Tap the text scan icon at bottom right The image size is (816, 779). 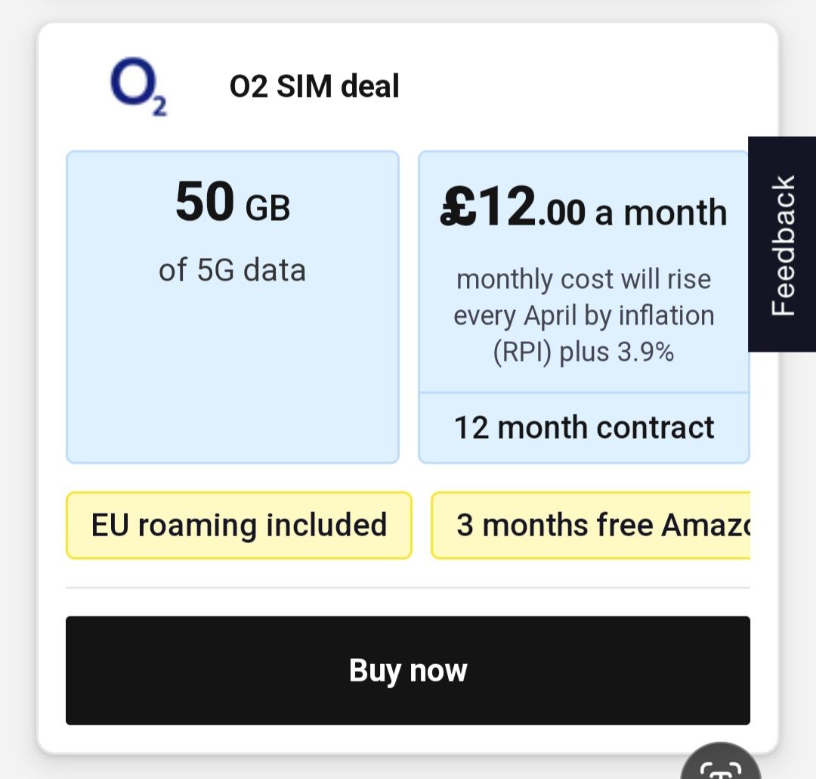point(723,765)
